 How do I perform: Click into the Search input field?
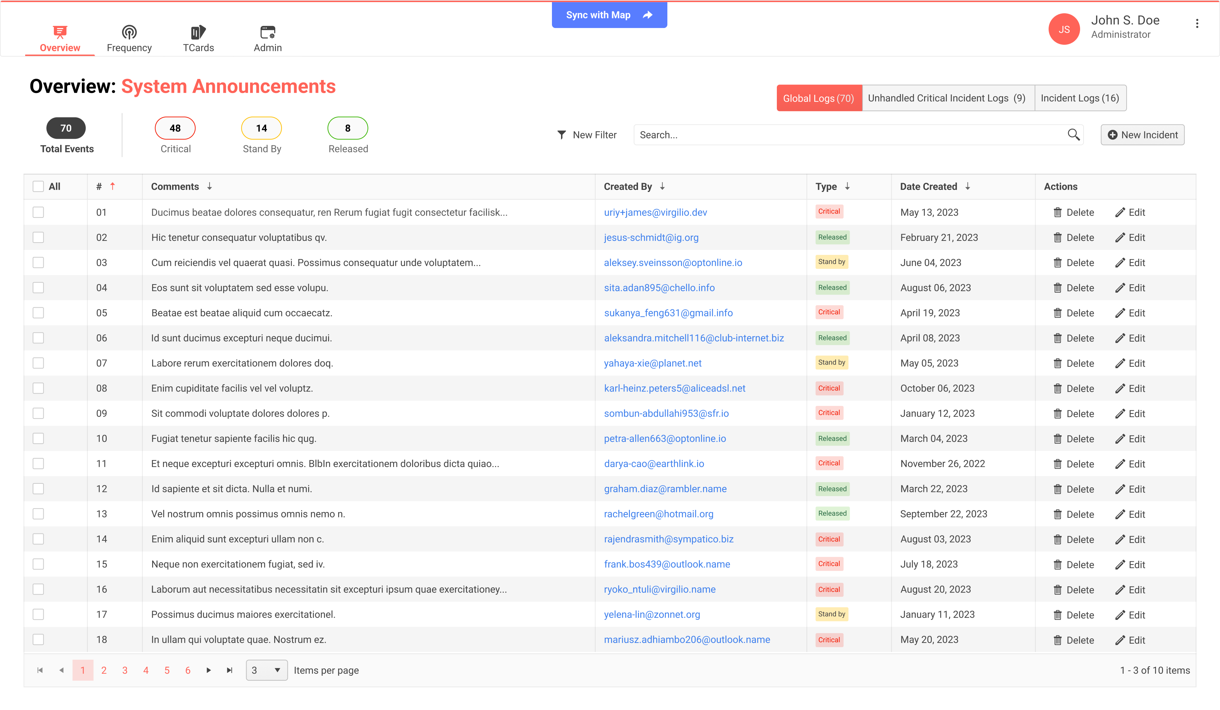click(847, 135)
